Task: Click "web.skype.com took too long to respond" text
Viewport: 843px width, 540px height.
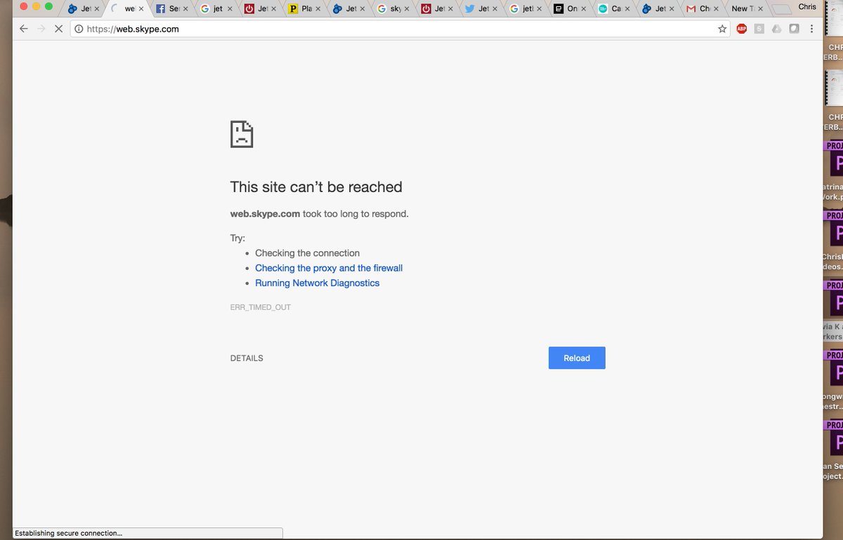Action: [x=319, y=214]
